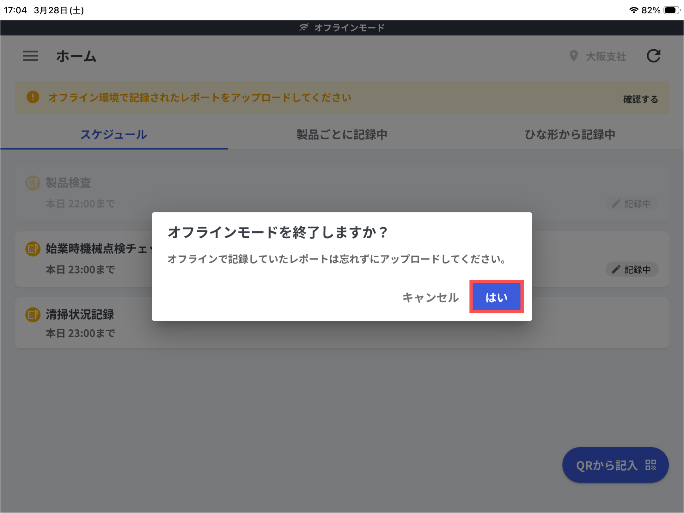This screenshot has height=513, width=684.
Task: Click the orange warning exclamation icon
Action: (33, 97)
